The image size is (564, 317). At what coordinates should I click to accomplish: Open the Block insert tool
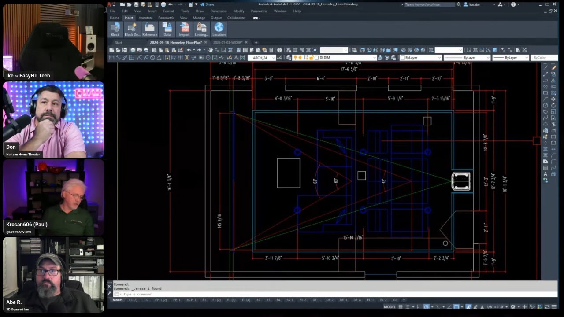click(115, 29)
